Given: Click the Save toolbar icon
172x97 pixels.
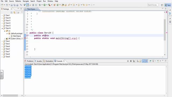Looking at the screenshot, I should pos(12,5).
